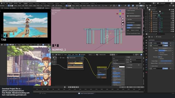
Task: Enable the Crease Edges checkbox
Action: [x=159, y=61]
